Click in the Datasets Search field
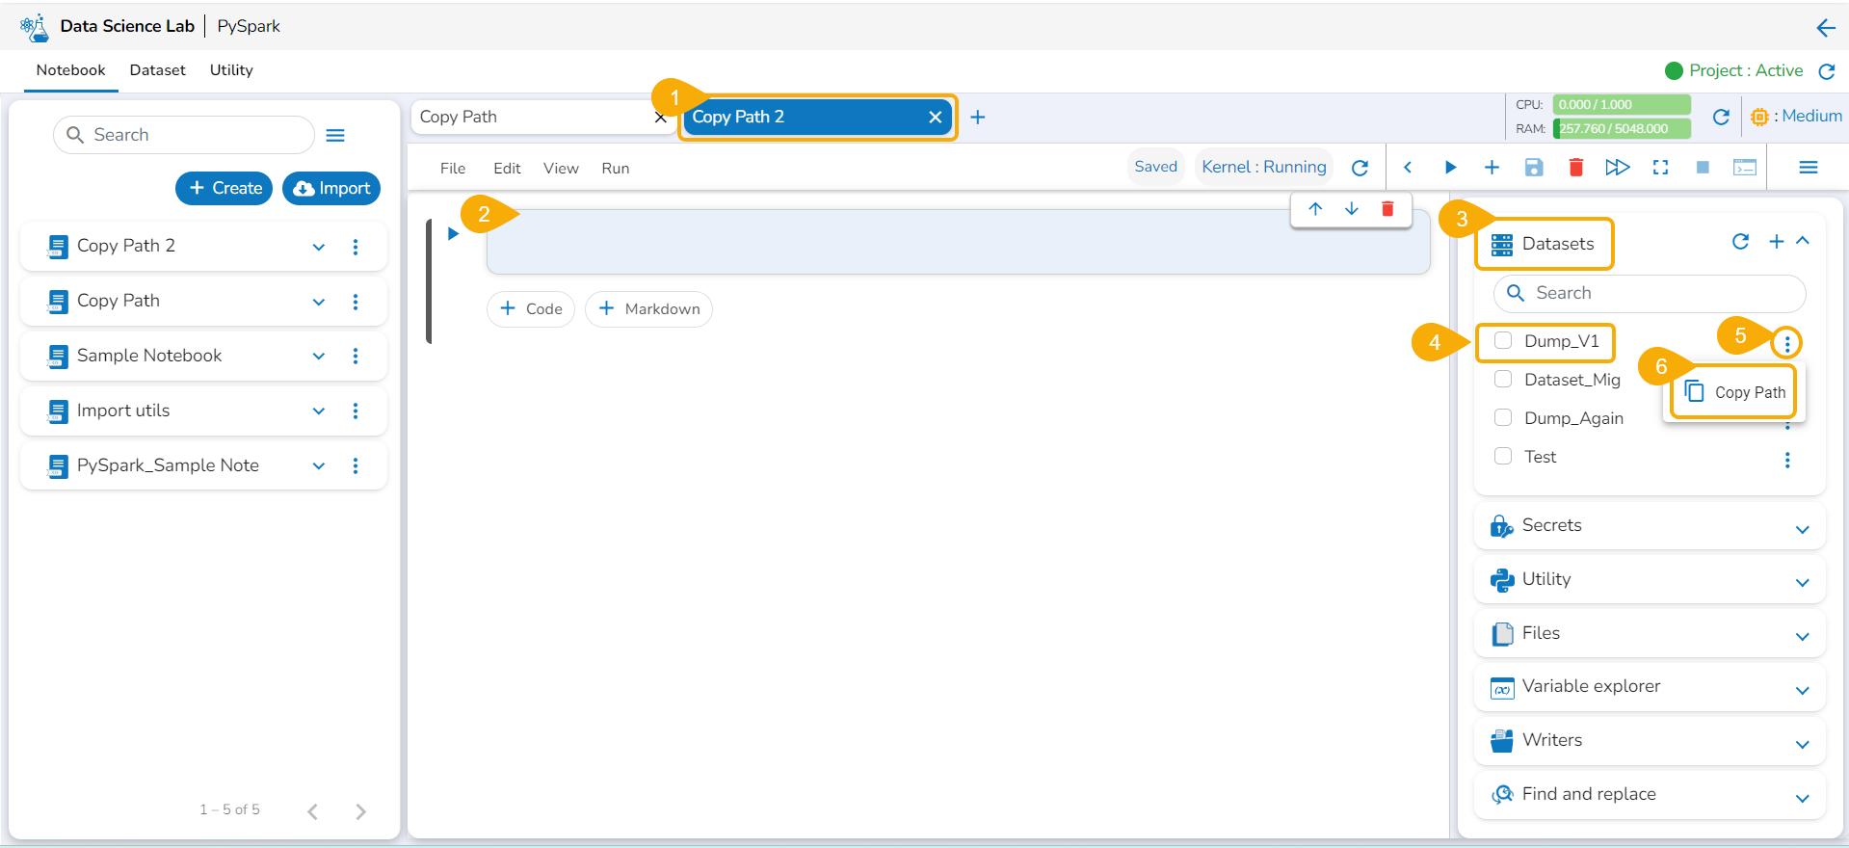The image size is (1849, 848). (x=1650, y=293)
